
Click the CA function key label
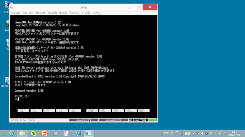[x=49, y=111]
